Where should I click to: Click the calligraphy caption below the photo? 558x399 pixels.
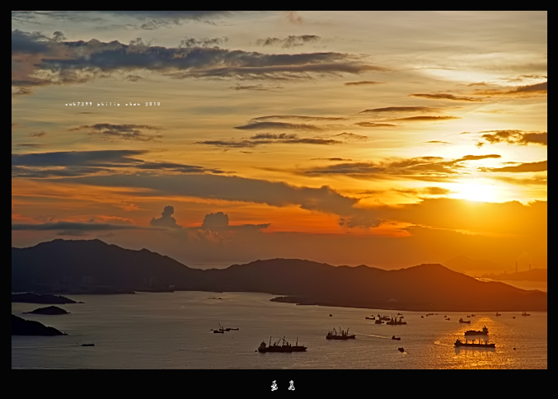pos(283,385)
